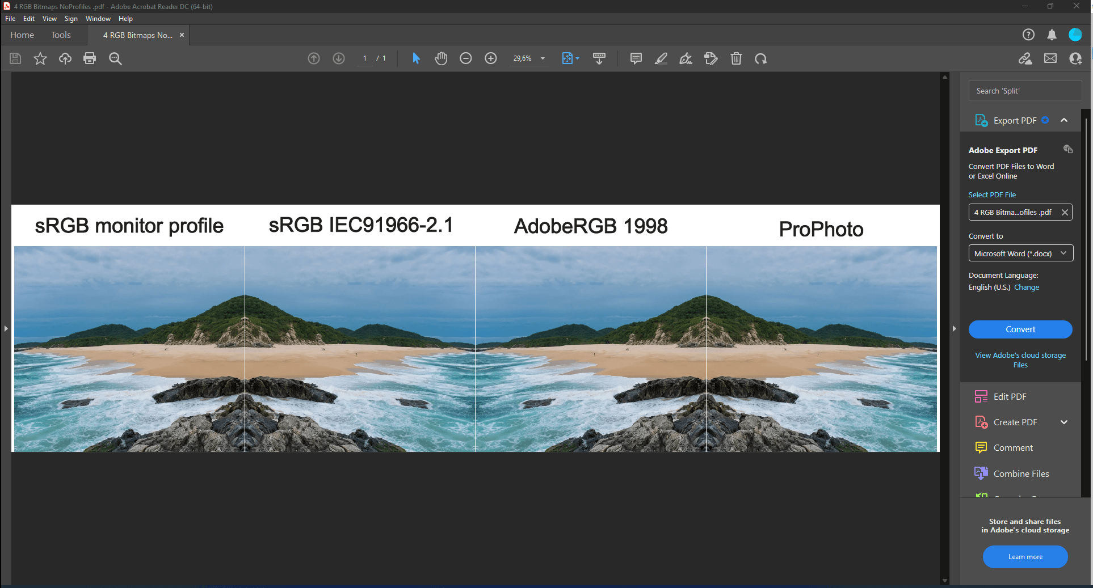Add file to starred favorites

40,58
